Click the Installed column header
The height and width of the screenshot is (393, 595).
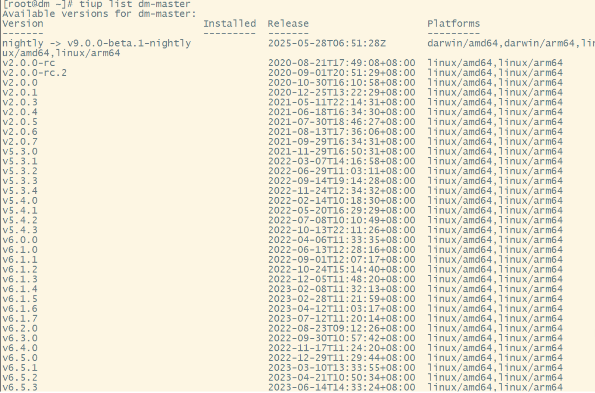pyautogui.click(x=229, y=24)
